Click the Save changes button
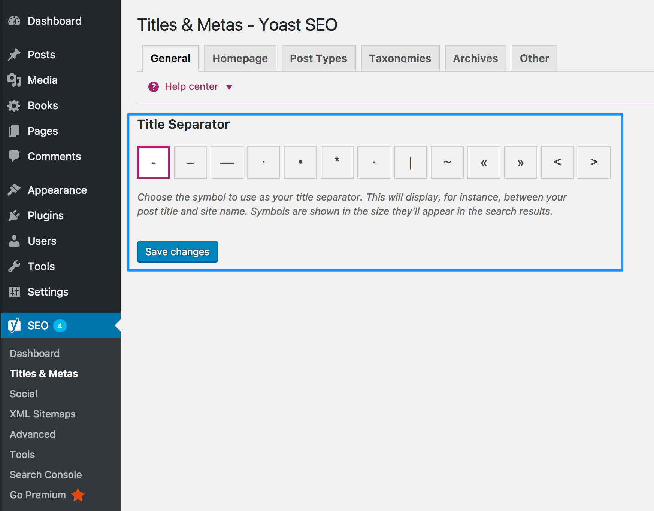Screen dimensions: 654x511 178,252
